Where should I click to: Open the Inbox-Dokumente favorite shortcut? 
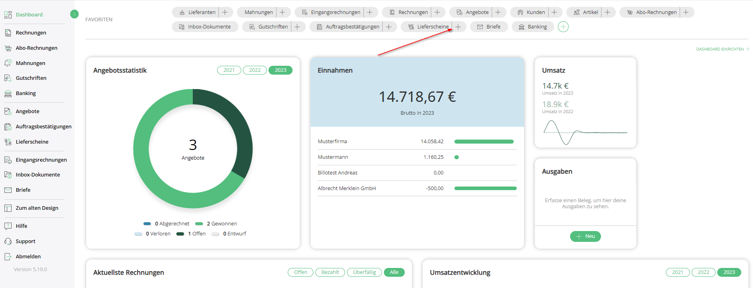tap(205, 27)
